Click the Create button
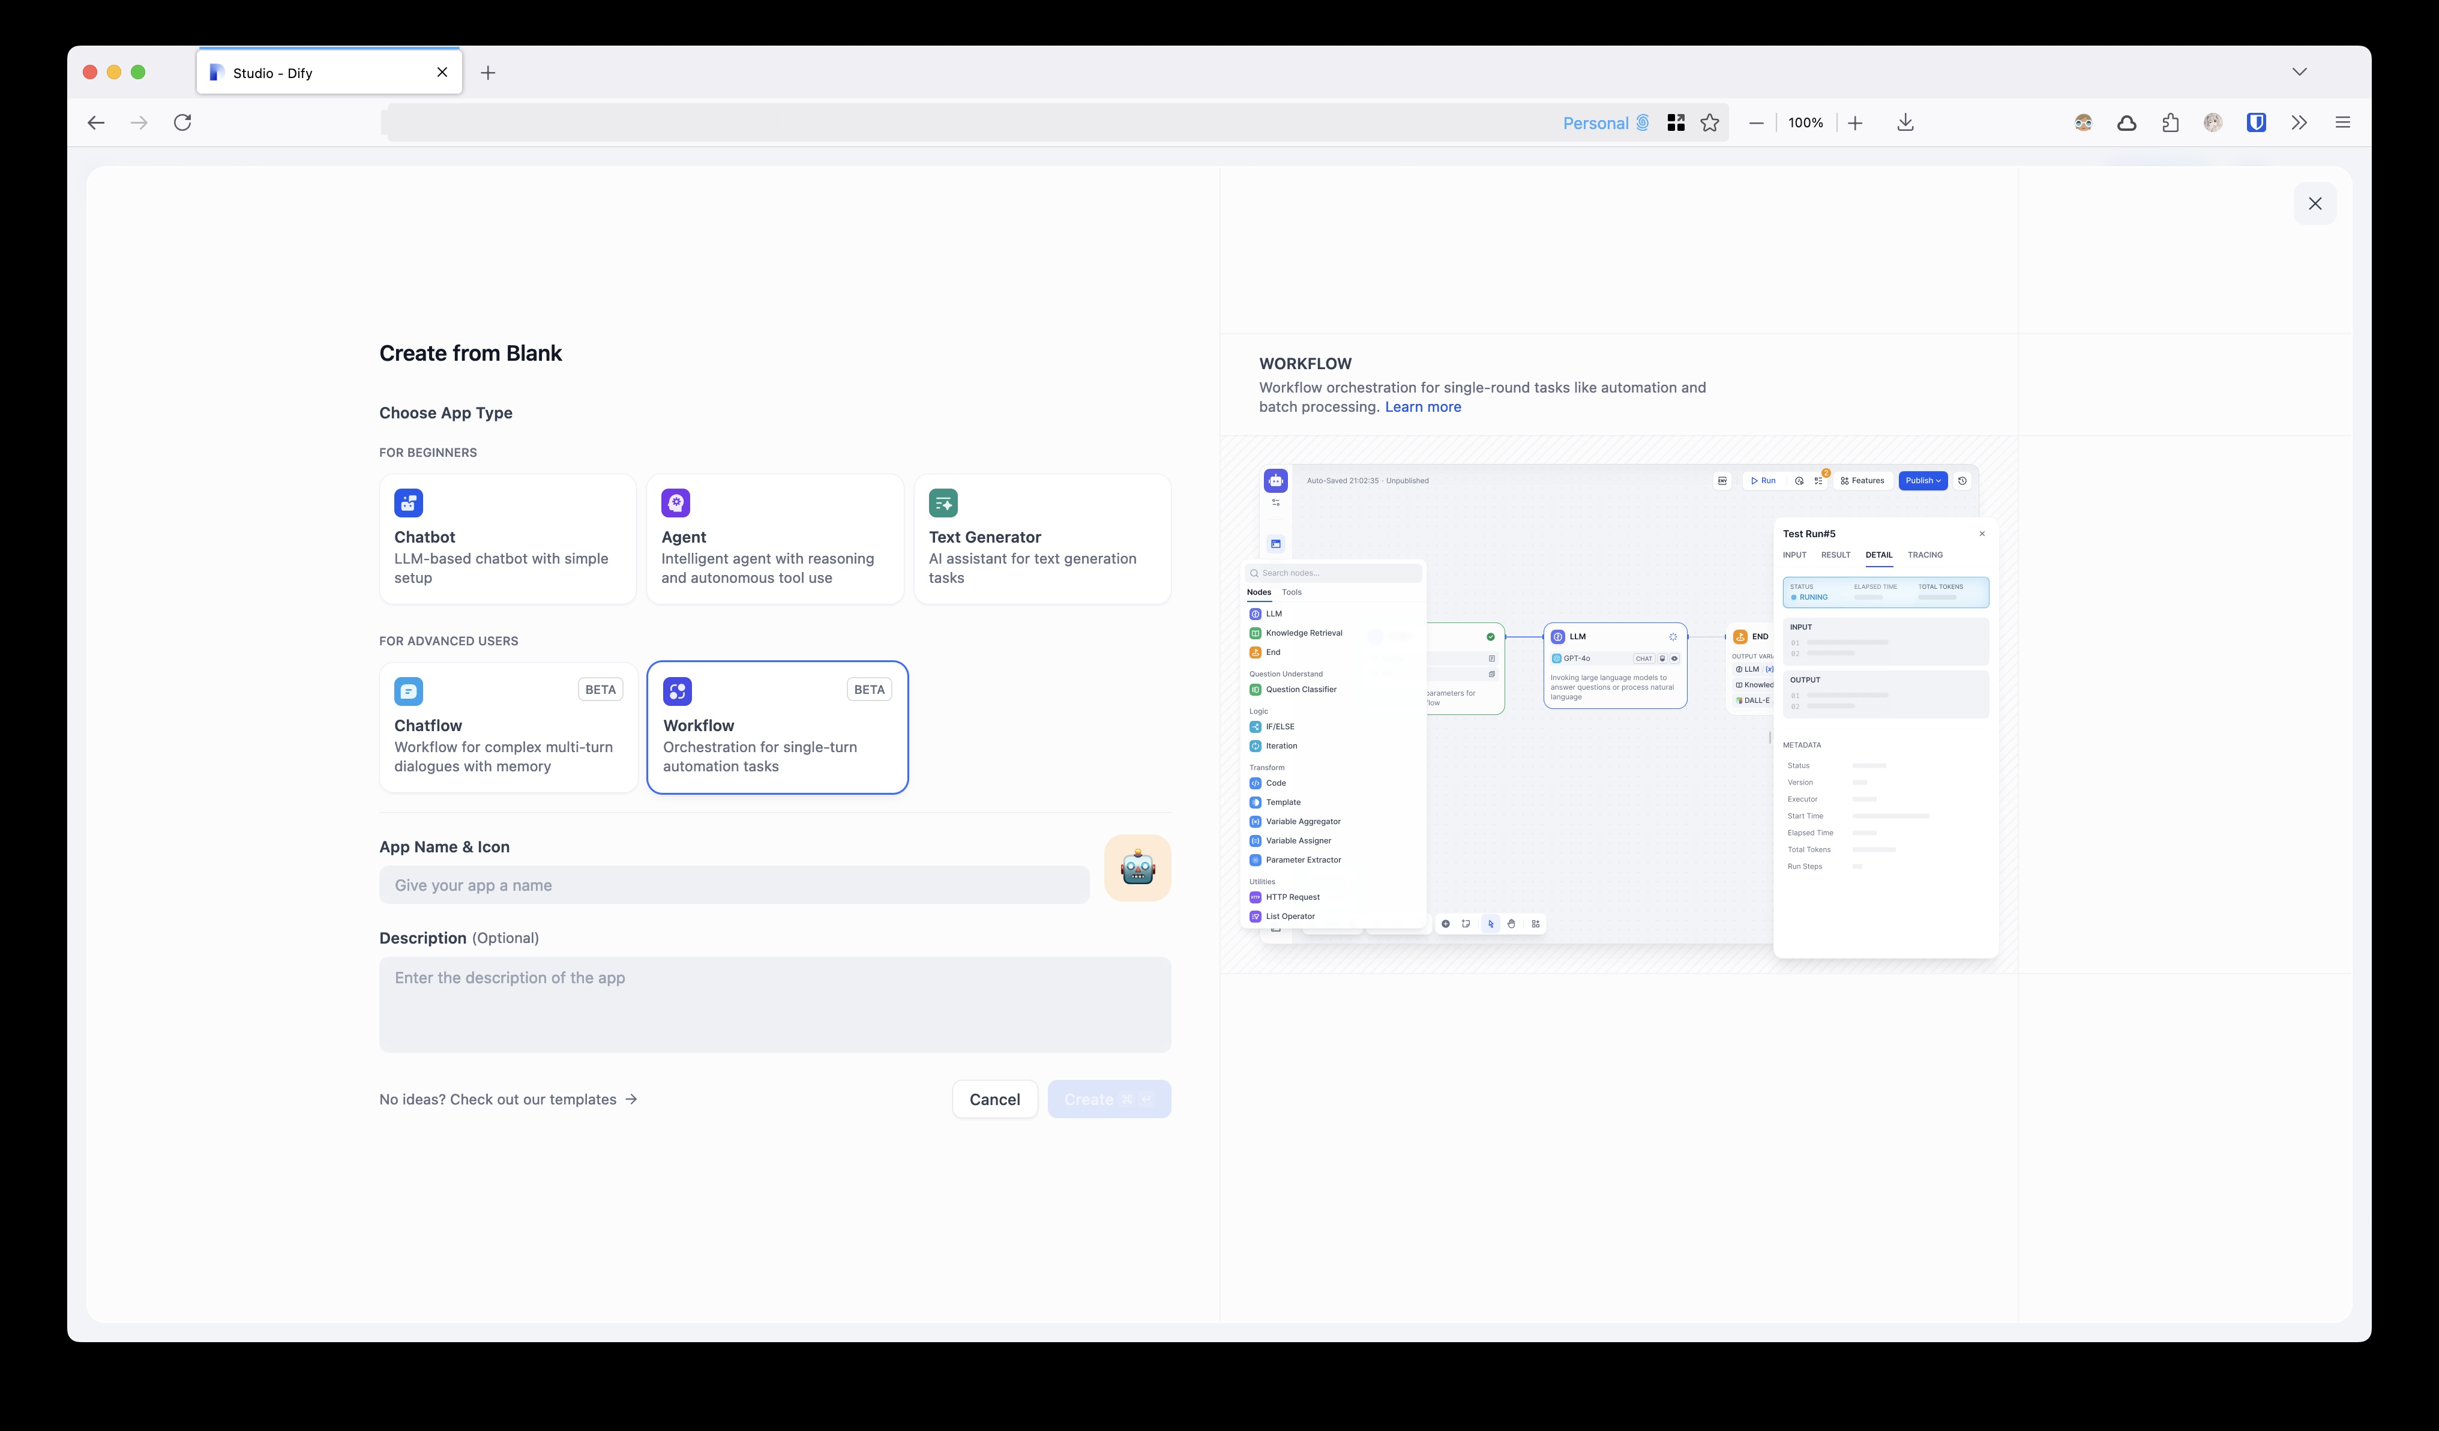 click(x=1108, y=1099)
